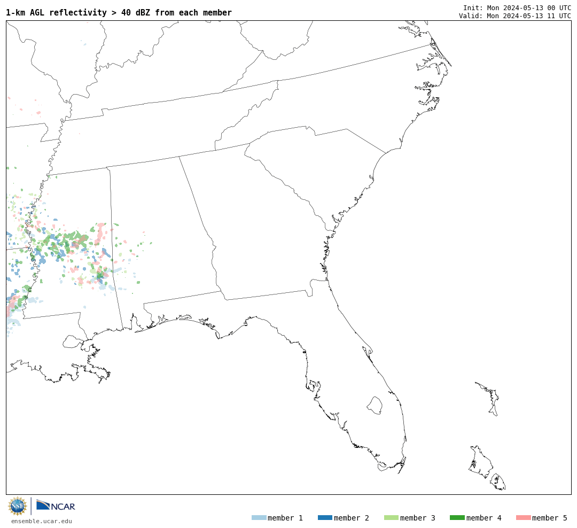Click the member 2 dark blue swatch
Screen dimensions: 577x528
(x=325, y=517)
